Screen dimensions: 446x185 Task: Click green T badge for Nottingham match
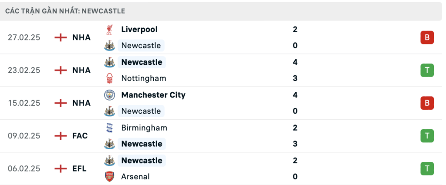(427, 70)
